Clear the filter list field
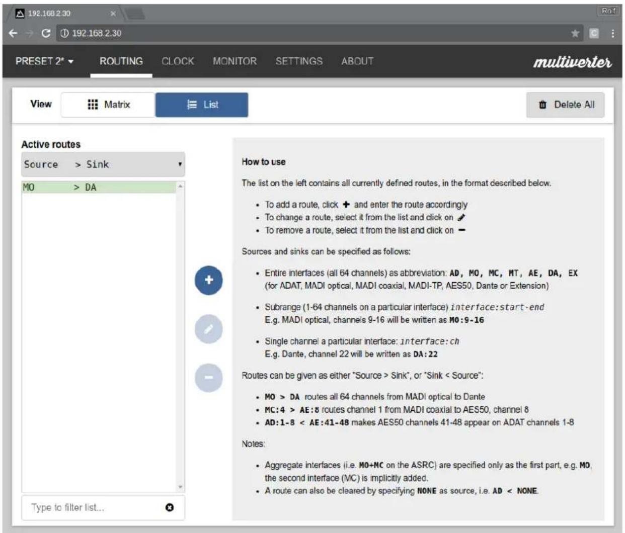This screenshot has height=533, width=625. pos(170,508)
